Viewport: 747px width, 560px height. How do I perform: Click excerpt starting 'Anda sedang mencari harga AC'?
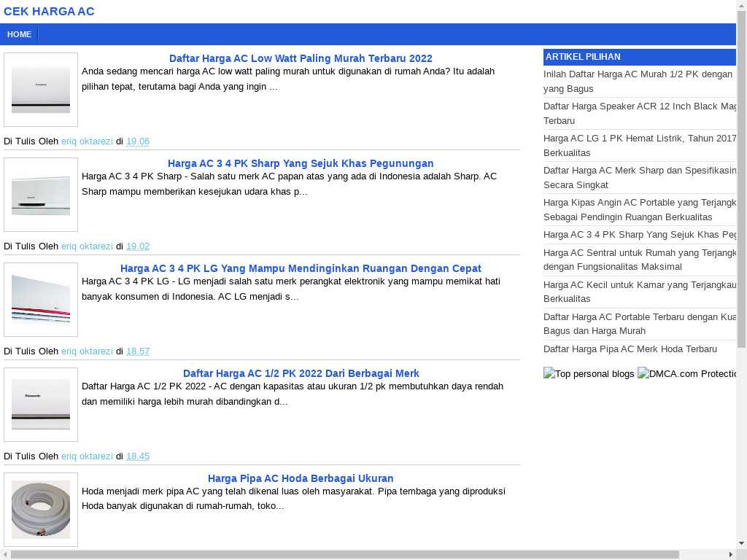coord(288,79)
